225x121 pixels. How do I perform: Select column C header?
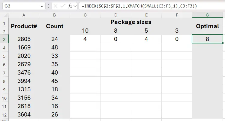click(85, 15)
